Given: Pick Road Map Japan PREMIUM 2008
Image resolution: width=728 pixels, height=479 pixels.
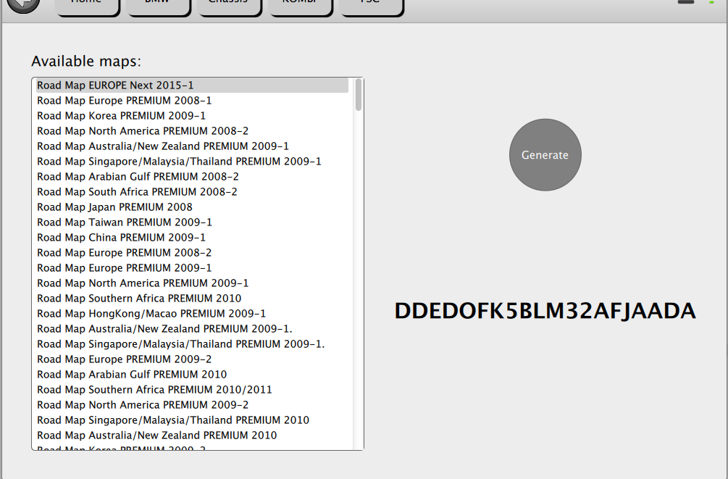Looking at the screenshot, I should click(192, 207).
